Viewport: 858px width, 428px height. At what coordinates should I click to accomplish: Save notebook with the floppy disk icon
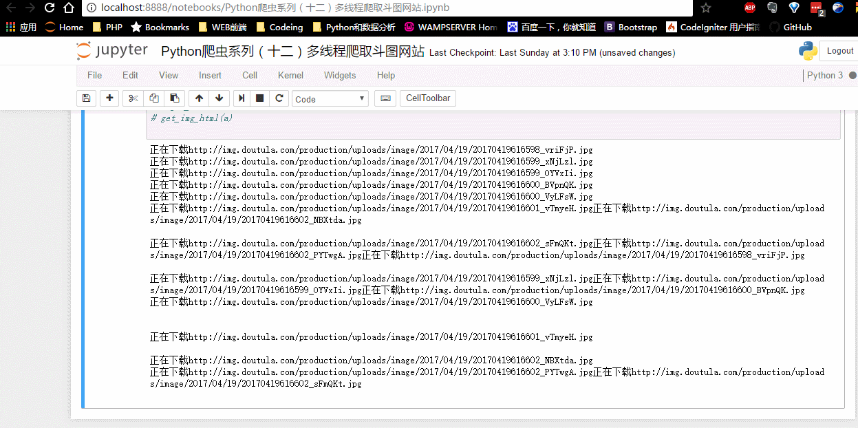click(x=86, y=98)
